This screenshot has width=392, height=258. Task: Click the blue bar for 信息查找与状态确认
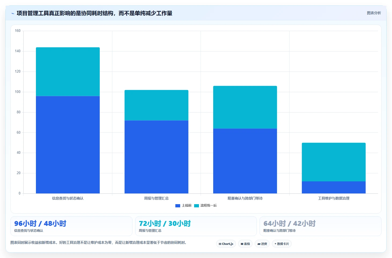click(x=68, y=145)
